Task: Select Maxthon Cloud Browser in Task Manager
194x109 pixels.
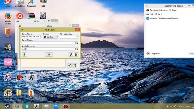Action: tap(164, 18)
